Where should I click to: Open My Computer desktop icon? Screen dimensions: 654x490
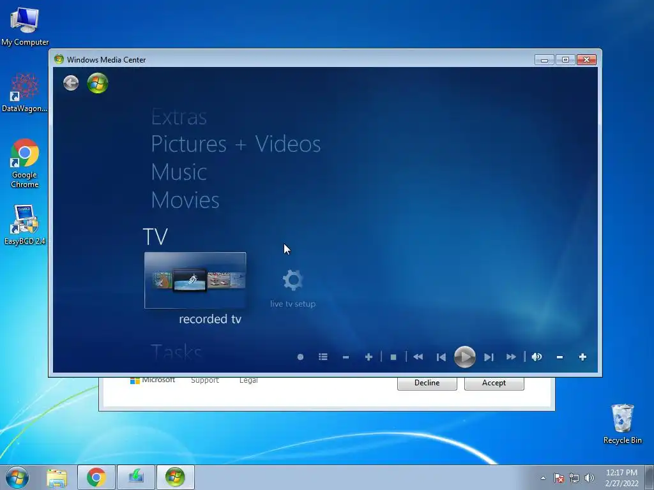(25, 26)
